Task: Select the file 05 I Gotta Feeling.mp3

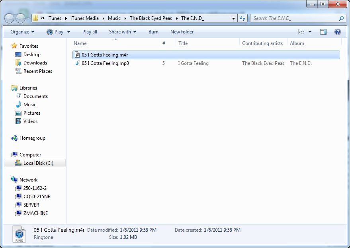Action: 206,63
